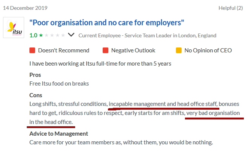Click the fifth grey rating star

click(x=63, y=35)
